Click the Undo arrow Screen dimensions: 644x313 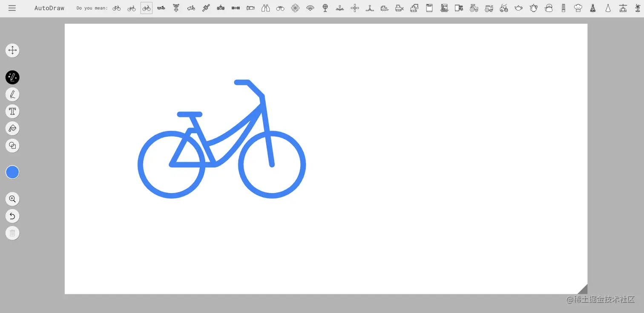[x=12, y=216]
